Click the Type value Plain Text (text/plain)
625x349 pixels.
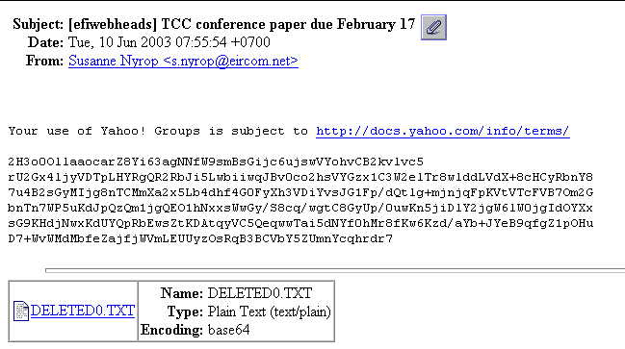coord(270,312)
